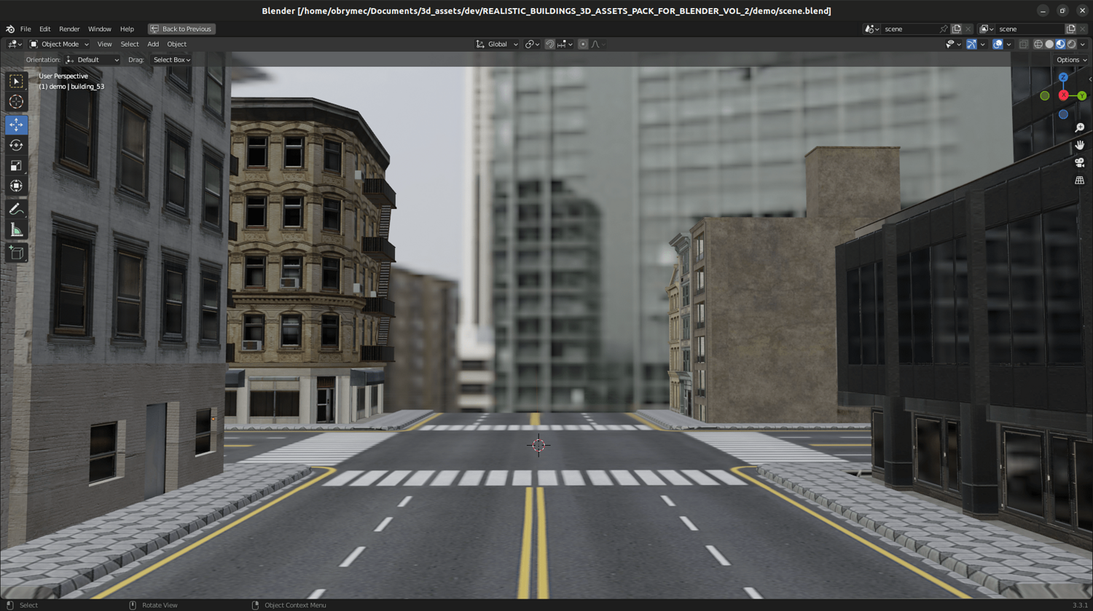Select the Select Box tool in toolbar
1093x611 pixels.
pos(16,82)
